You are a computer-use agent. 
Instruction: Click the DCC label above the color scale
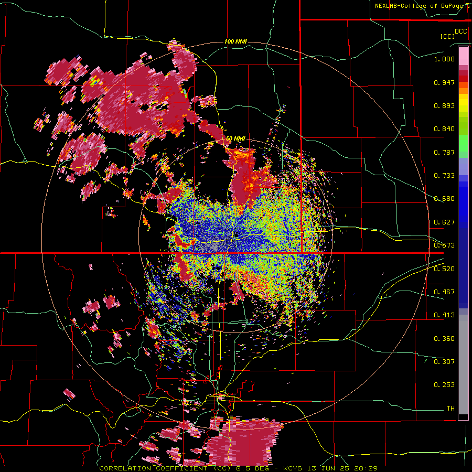[460, 31]
